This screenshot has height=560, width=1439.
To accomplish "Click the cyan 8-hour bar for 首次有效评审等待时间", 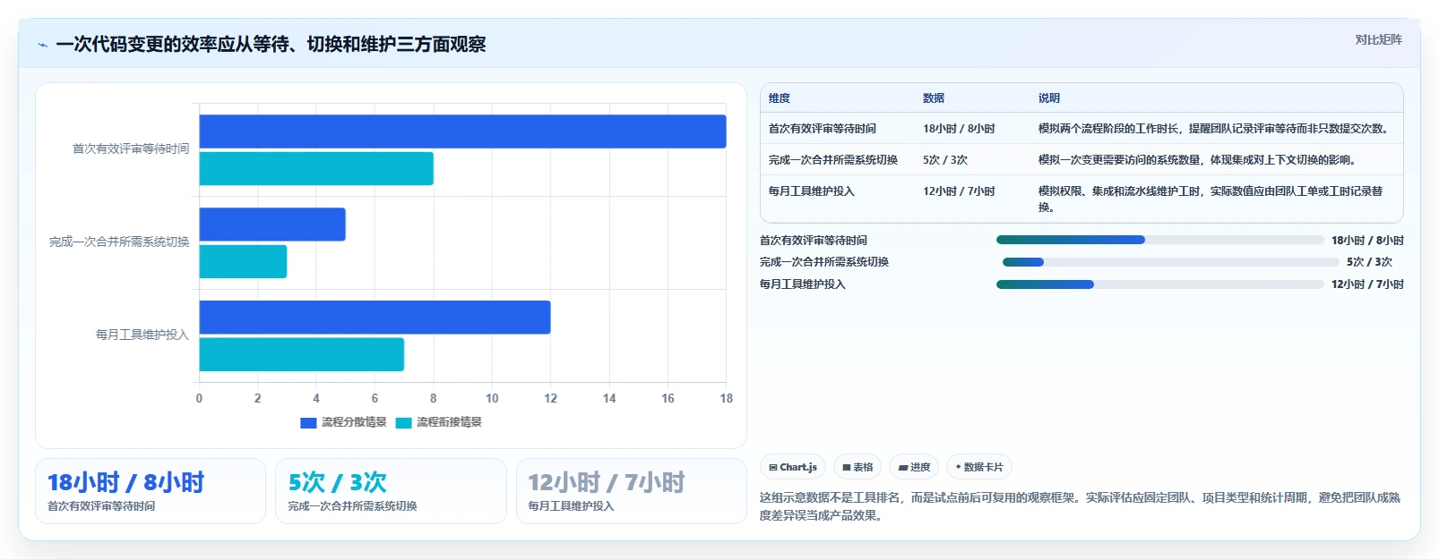I will (316, 169).
